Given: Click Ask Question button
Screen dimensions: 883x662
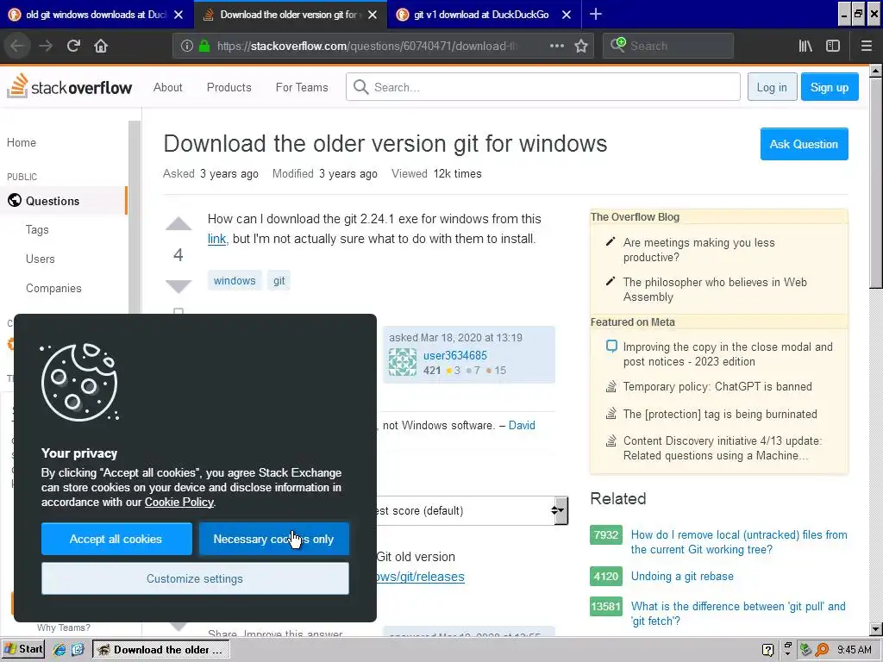Looking at the screenshot, I should coord(804,144).
